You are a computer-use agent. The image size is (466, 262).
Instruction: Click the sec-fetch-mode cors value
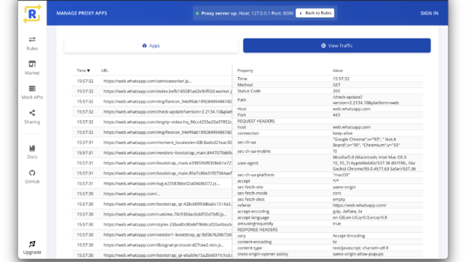336,193
